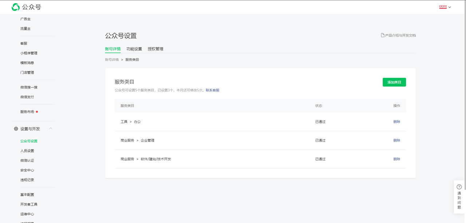Click the 联系客服 link
This screenshot has width=466, height=223.
[x=213, y=90]
